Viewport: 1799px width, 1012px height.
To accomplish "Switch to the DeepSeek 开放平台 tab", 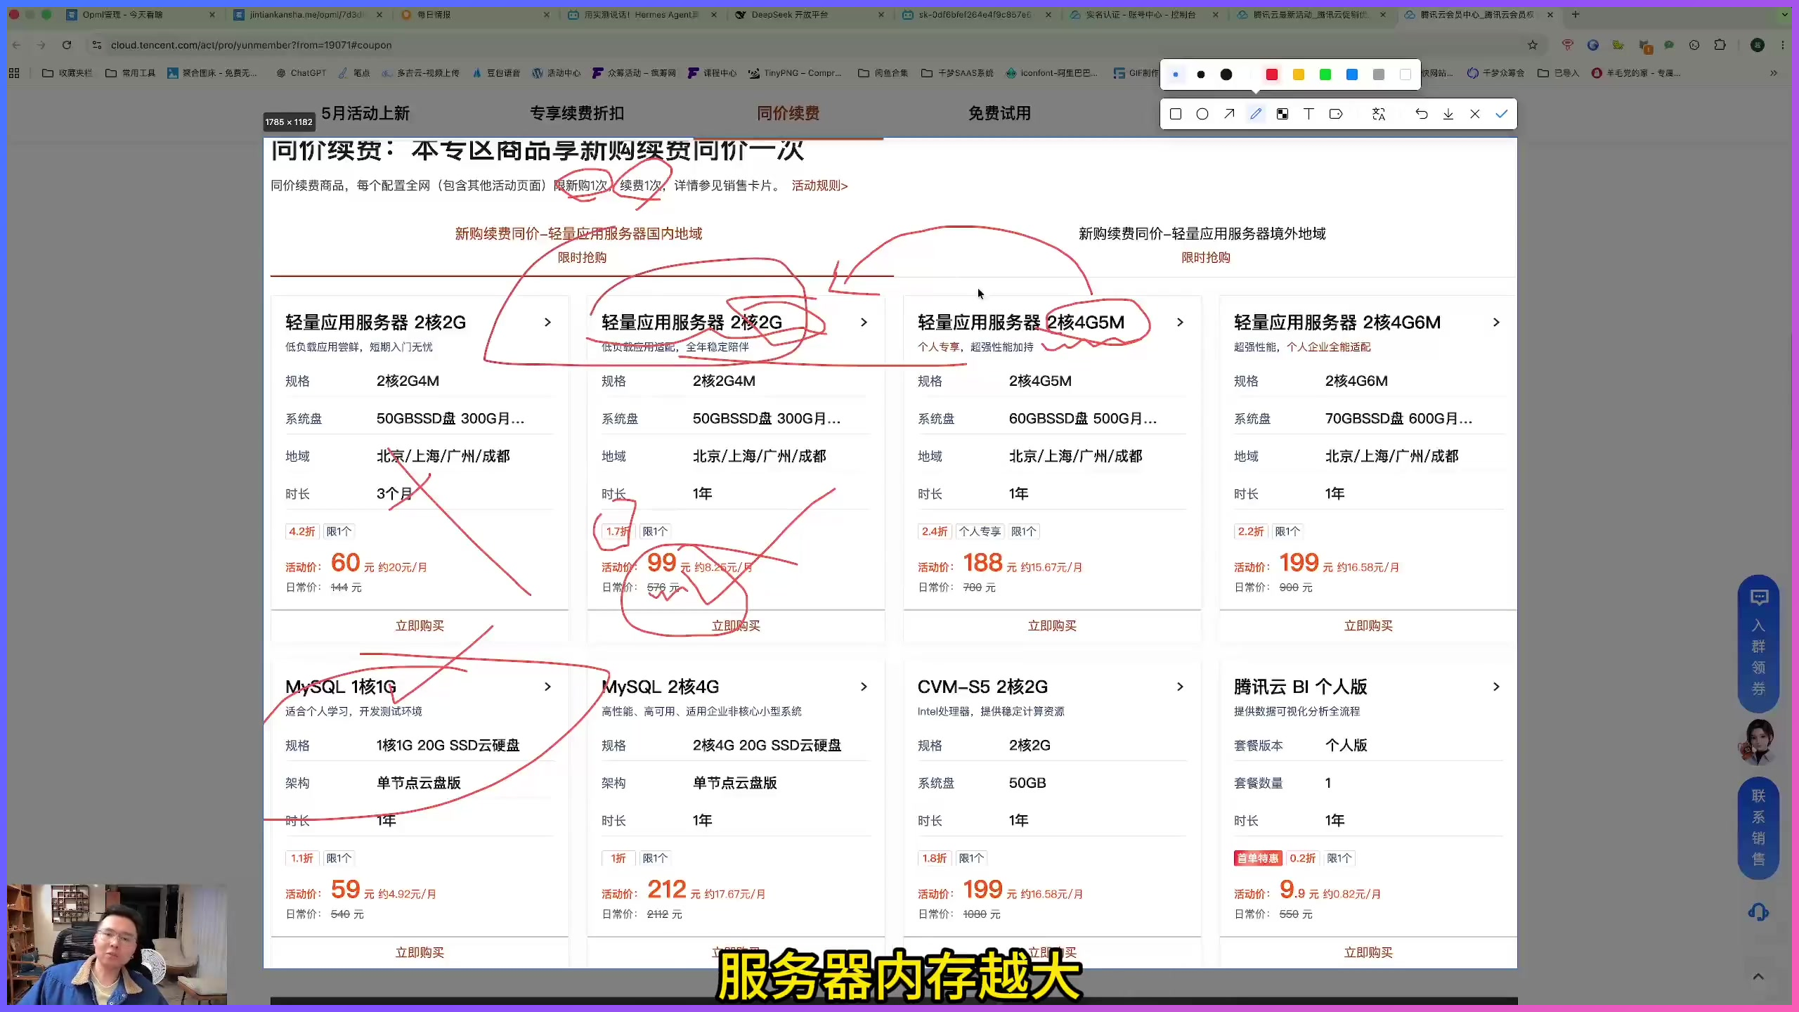I will coord(808,14).
